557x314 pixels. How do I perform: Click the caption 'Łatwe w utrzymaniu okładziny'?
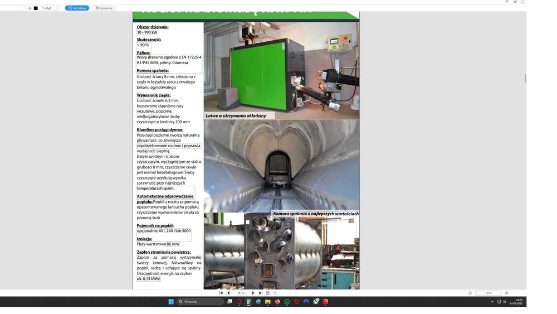point(236,115)
